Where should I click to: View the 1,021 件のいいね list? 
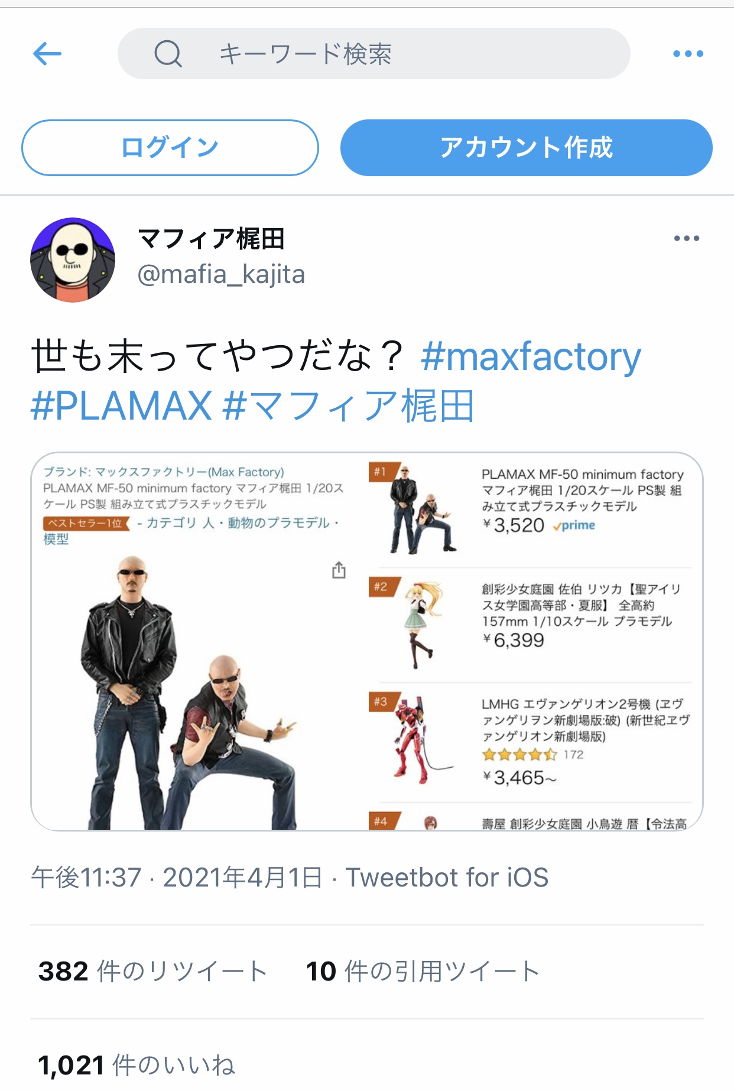click(137, 1065)
